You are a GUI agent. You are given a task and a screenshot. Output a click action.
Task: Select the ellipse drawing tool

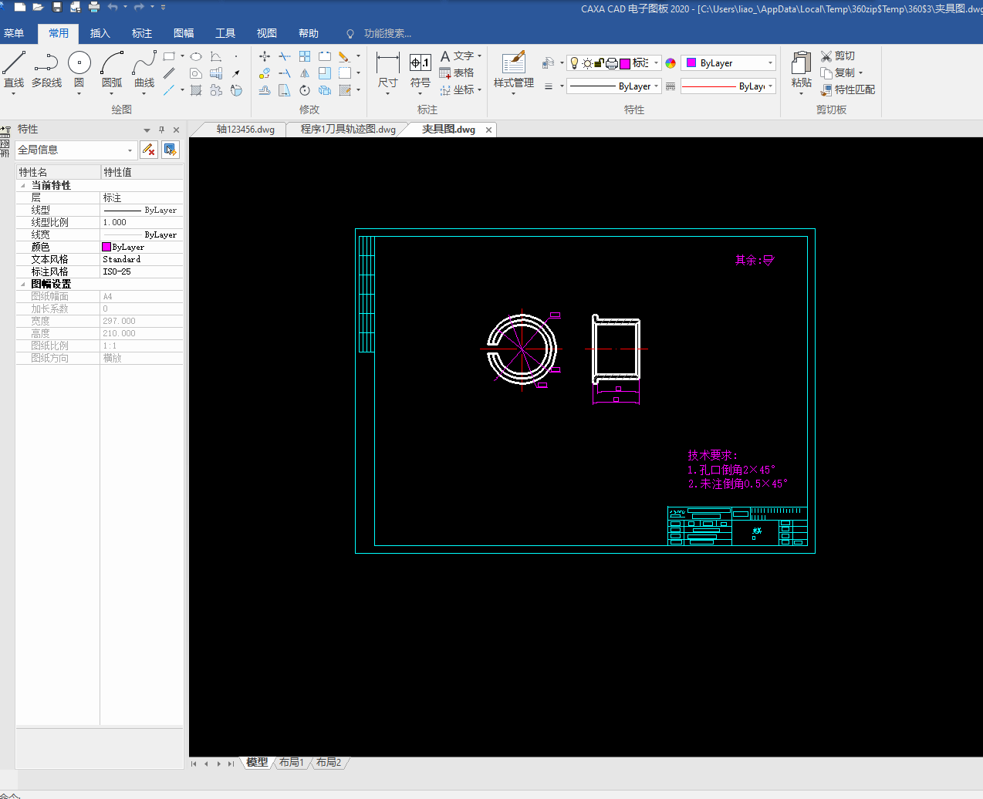pyautogui.click(x=196, y=56)
